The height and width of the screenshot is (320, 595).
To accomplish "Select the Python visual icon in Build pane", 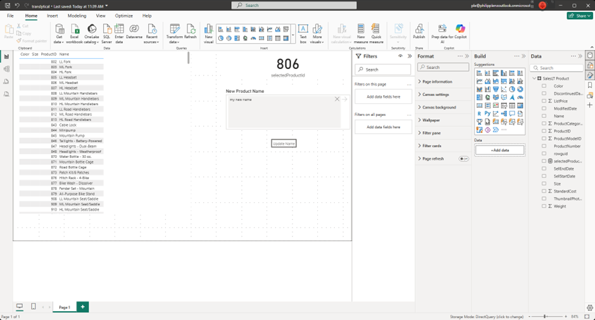I will click(x=487, y=114).
